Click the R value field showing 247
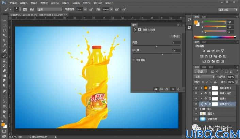The height and width of the screenshot is (139, 240). pos(230,22)
